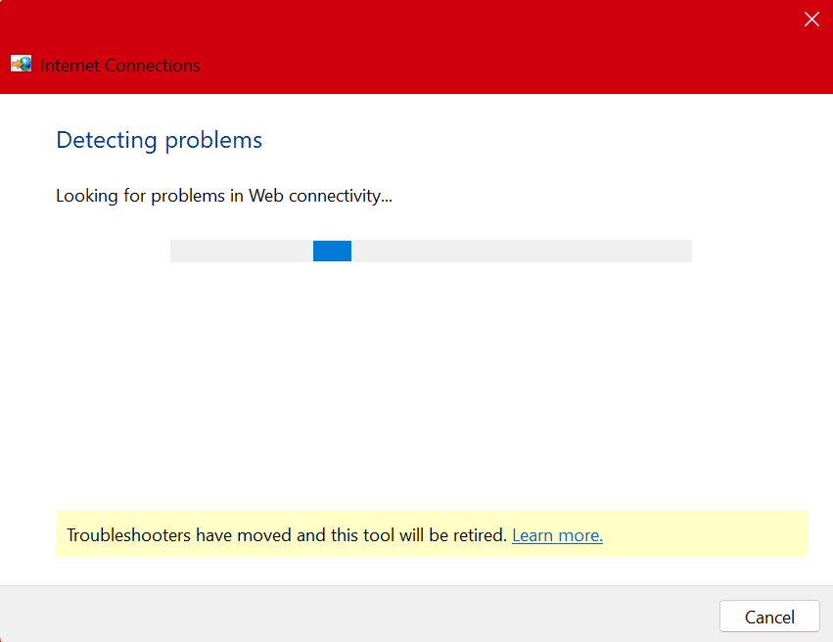Image resolution: width=833 pixels, height=642 pixels.
Task: Click the Troubleshooters have moved message
Action: 284,535
